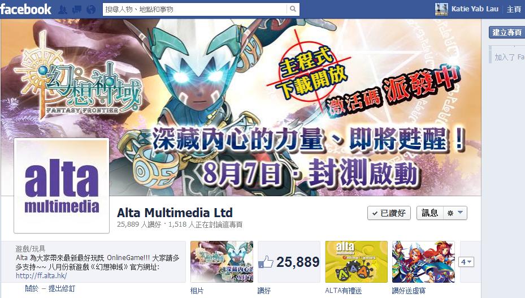Go to 主頁 home in the top bar
The width and height of the screenshot is (525, 298).
point(514,9)
